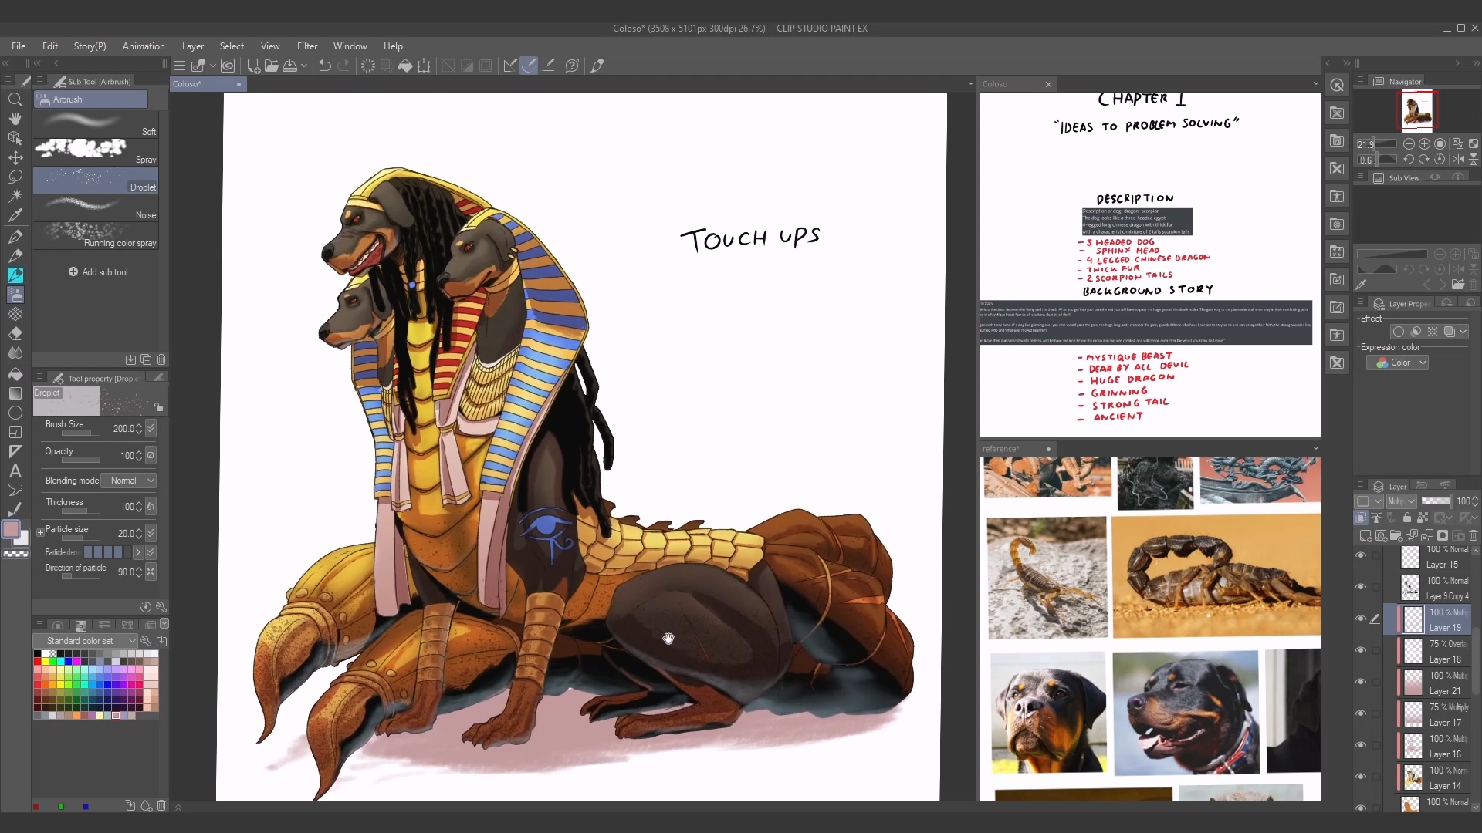Image resolution: width=1482 pixels, height=833 pixels.
Task: Open the File menu
Action: pyautogui.click(x=19, y=46)
